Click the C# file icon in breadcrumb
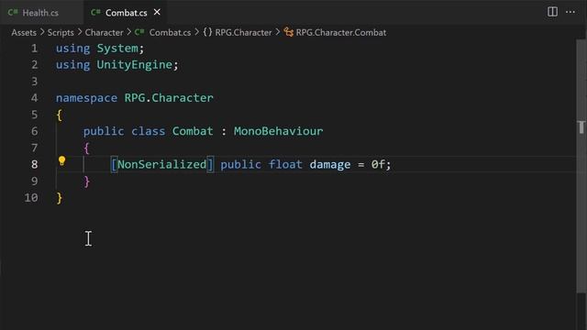Image resolution: width=587 pixels, height=330 pixels. point(139,33)
